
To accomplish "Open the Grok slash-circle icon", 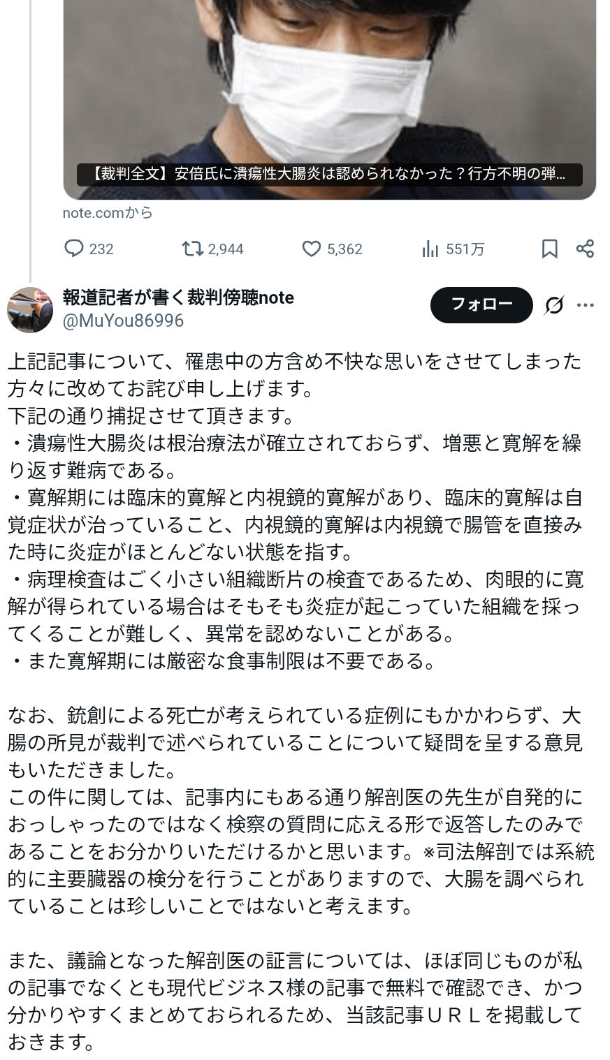I will pos(554,305).
